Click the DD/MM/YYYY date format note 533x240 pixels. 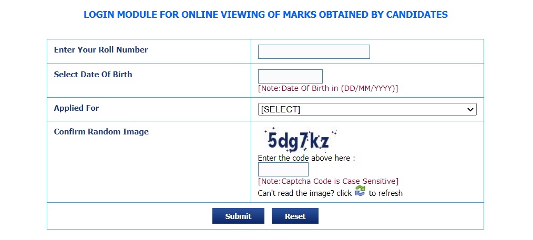[328, 89]
